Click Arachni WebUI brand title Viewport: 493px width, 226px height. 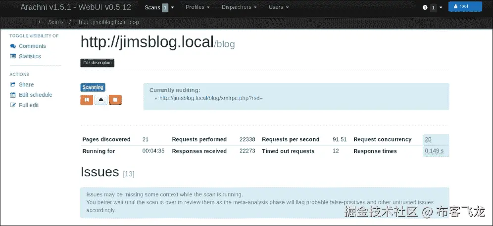76,7
